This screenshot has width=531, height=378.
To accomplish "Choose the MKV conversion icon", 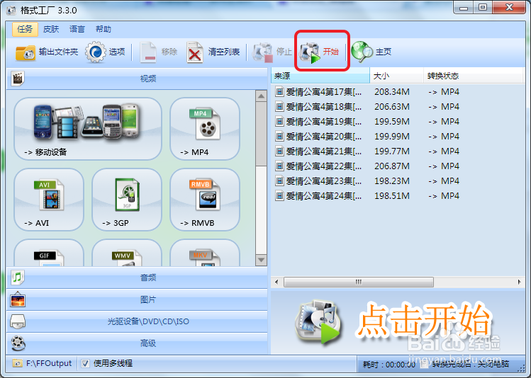I will coord(205,253).
